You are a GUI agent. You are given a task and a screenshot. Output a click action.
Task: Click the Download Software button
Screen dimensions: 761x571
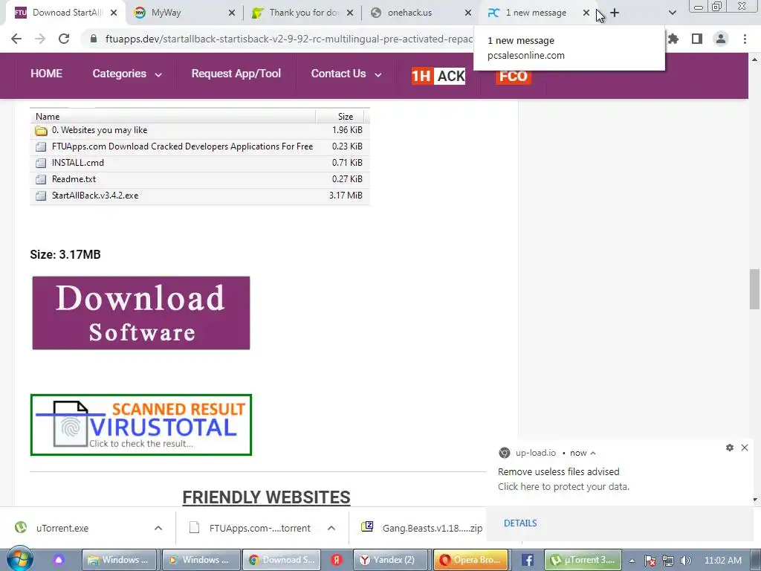[141, 313]
